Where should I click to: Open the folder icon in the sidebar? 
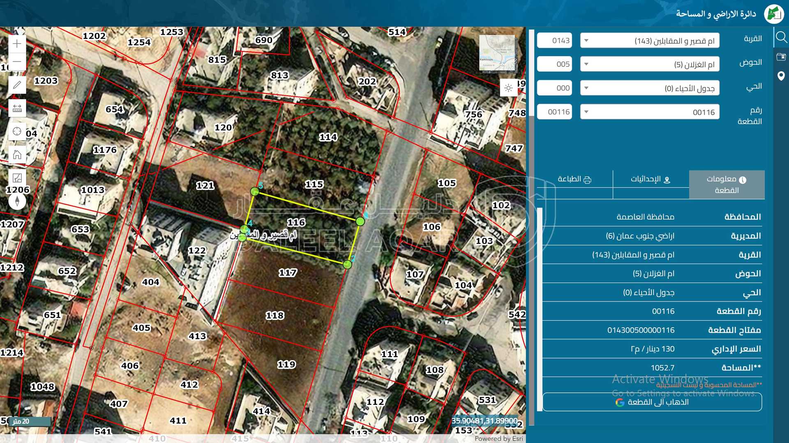(x=781, y=57)
